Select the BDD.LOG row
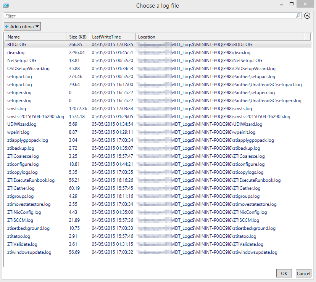Image resolution: width=316 pixels, height=282 pixels. coord(17,45)
